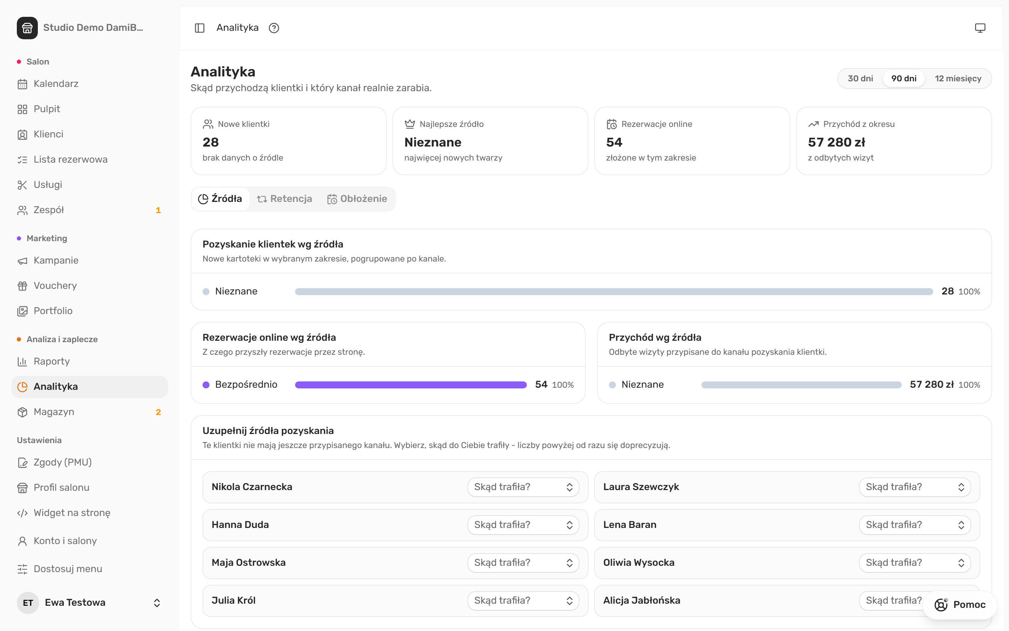1009x631 pixels.
Task: Open Vouchery gift icon
Action: click(22, 286)
